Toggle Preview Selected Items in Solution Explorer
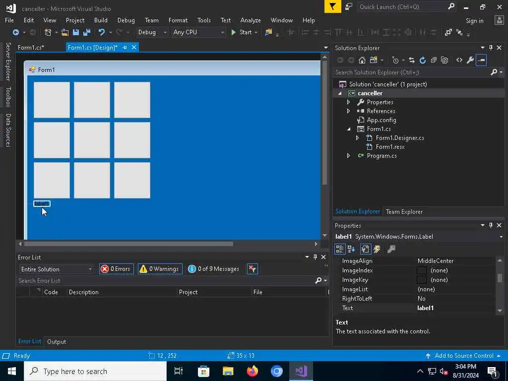Viewport: 508px width, 381px height. coord(481,60)
